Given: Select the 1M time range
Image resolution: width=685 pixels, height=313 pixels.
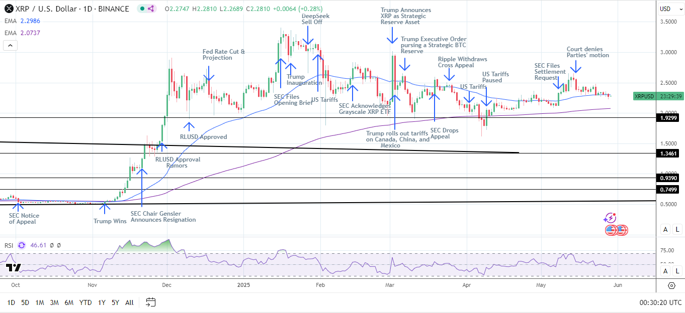Looking at the screenshot, I should tap(40, 302).
